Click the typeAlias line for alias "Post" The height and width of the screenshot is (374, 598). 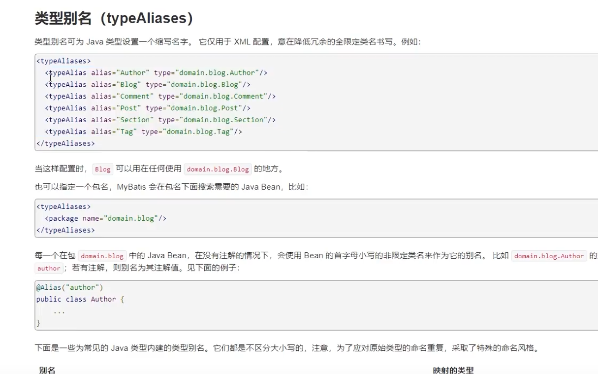tap(148, 108)
